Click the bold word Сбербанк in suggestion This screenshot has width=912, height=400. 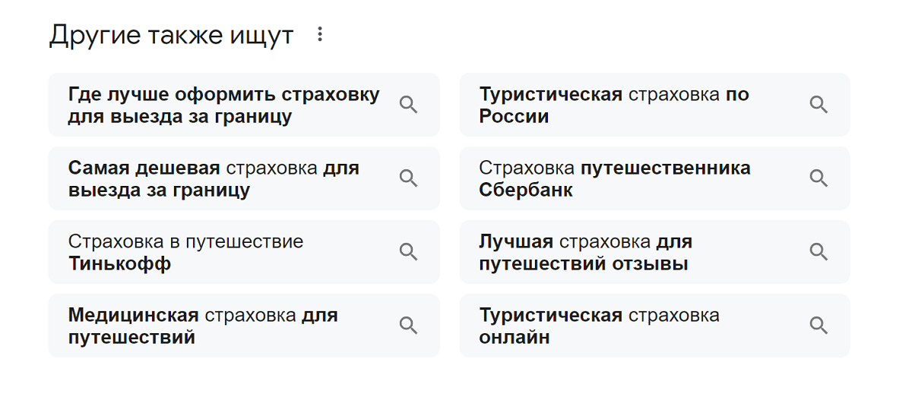pos(526,191)
